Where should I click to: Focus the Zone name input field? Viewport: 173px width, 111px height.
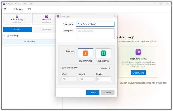click(x=95, y=24)
